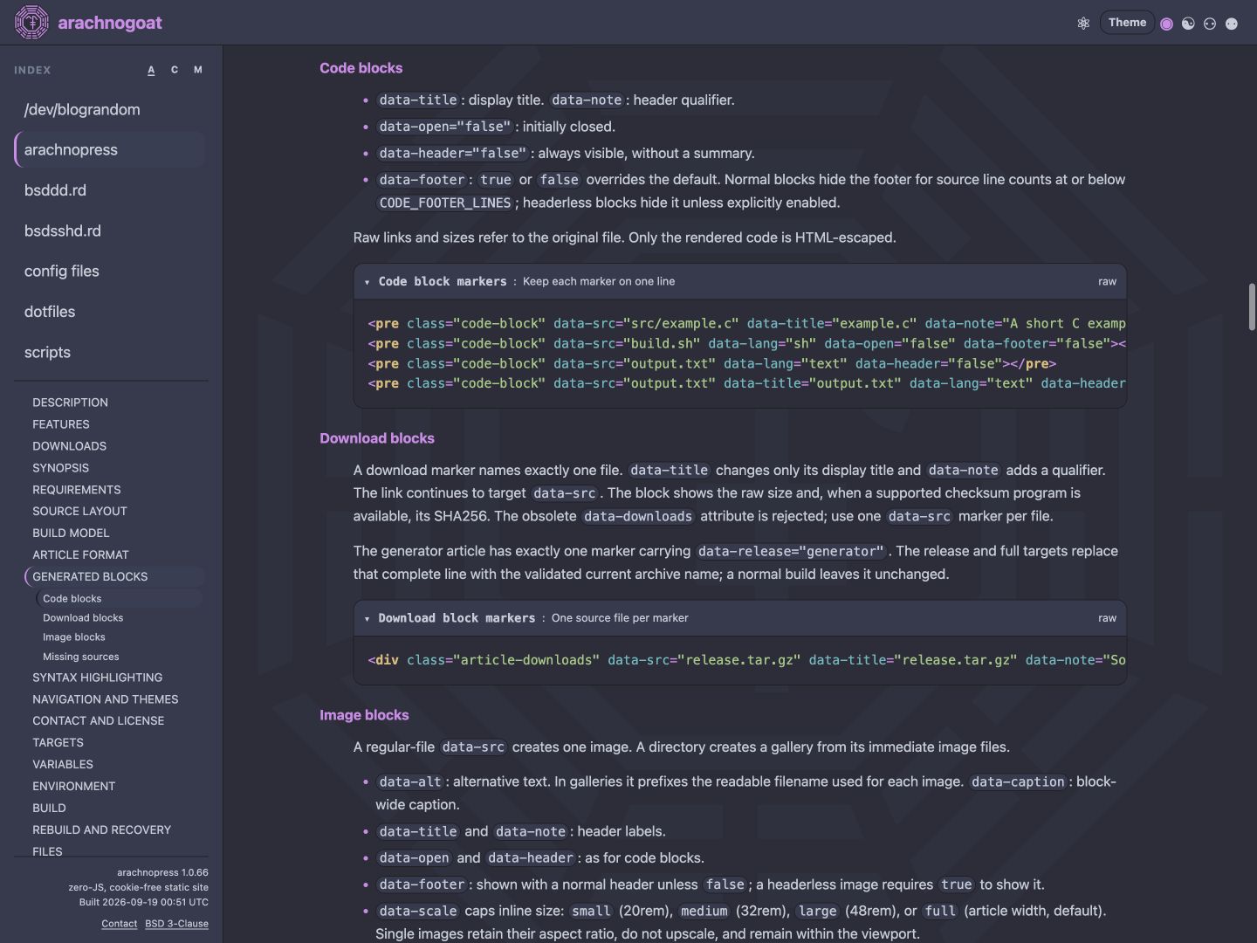This screenshot has height=943, width=1257.
Task: Click the 'data-release="generator"' inline code
Action: [x=791, y=551]
